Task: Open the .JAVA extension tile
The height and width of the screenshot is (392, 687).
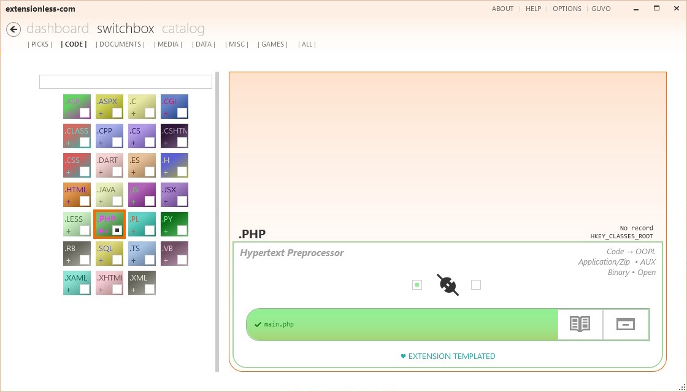Action: point(109,194)
